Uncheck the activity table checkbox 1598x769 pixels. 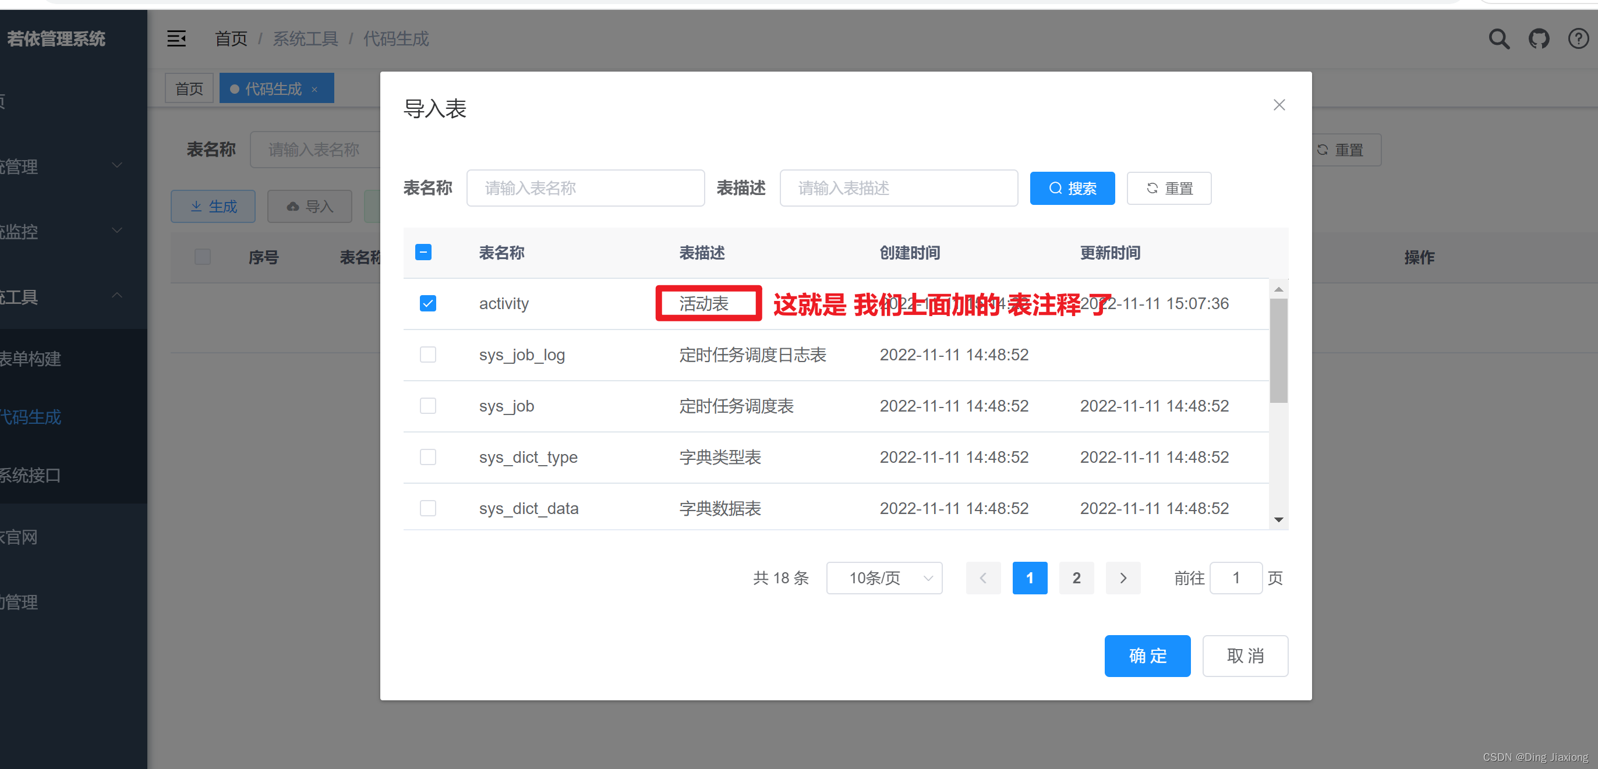[427, 303]
